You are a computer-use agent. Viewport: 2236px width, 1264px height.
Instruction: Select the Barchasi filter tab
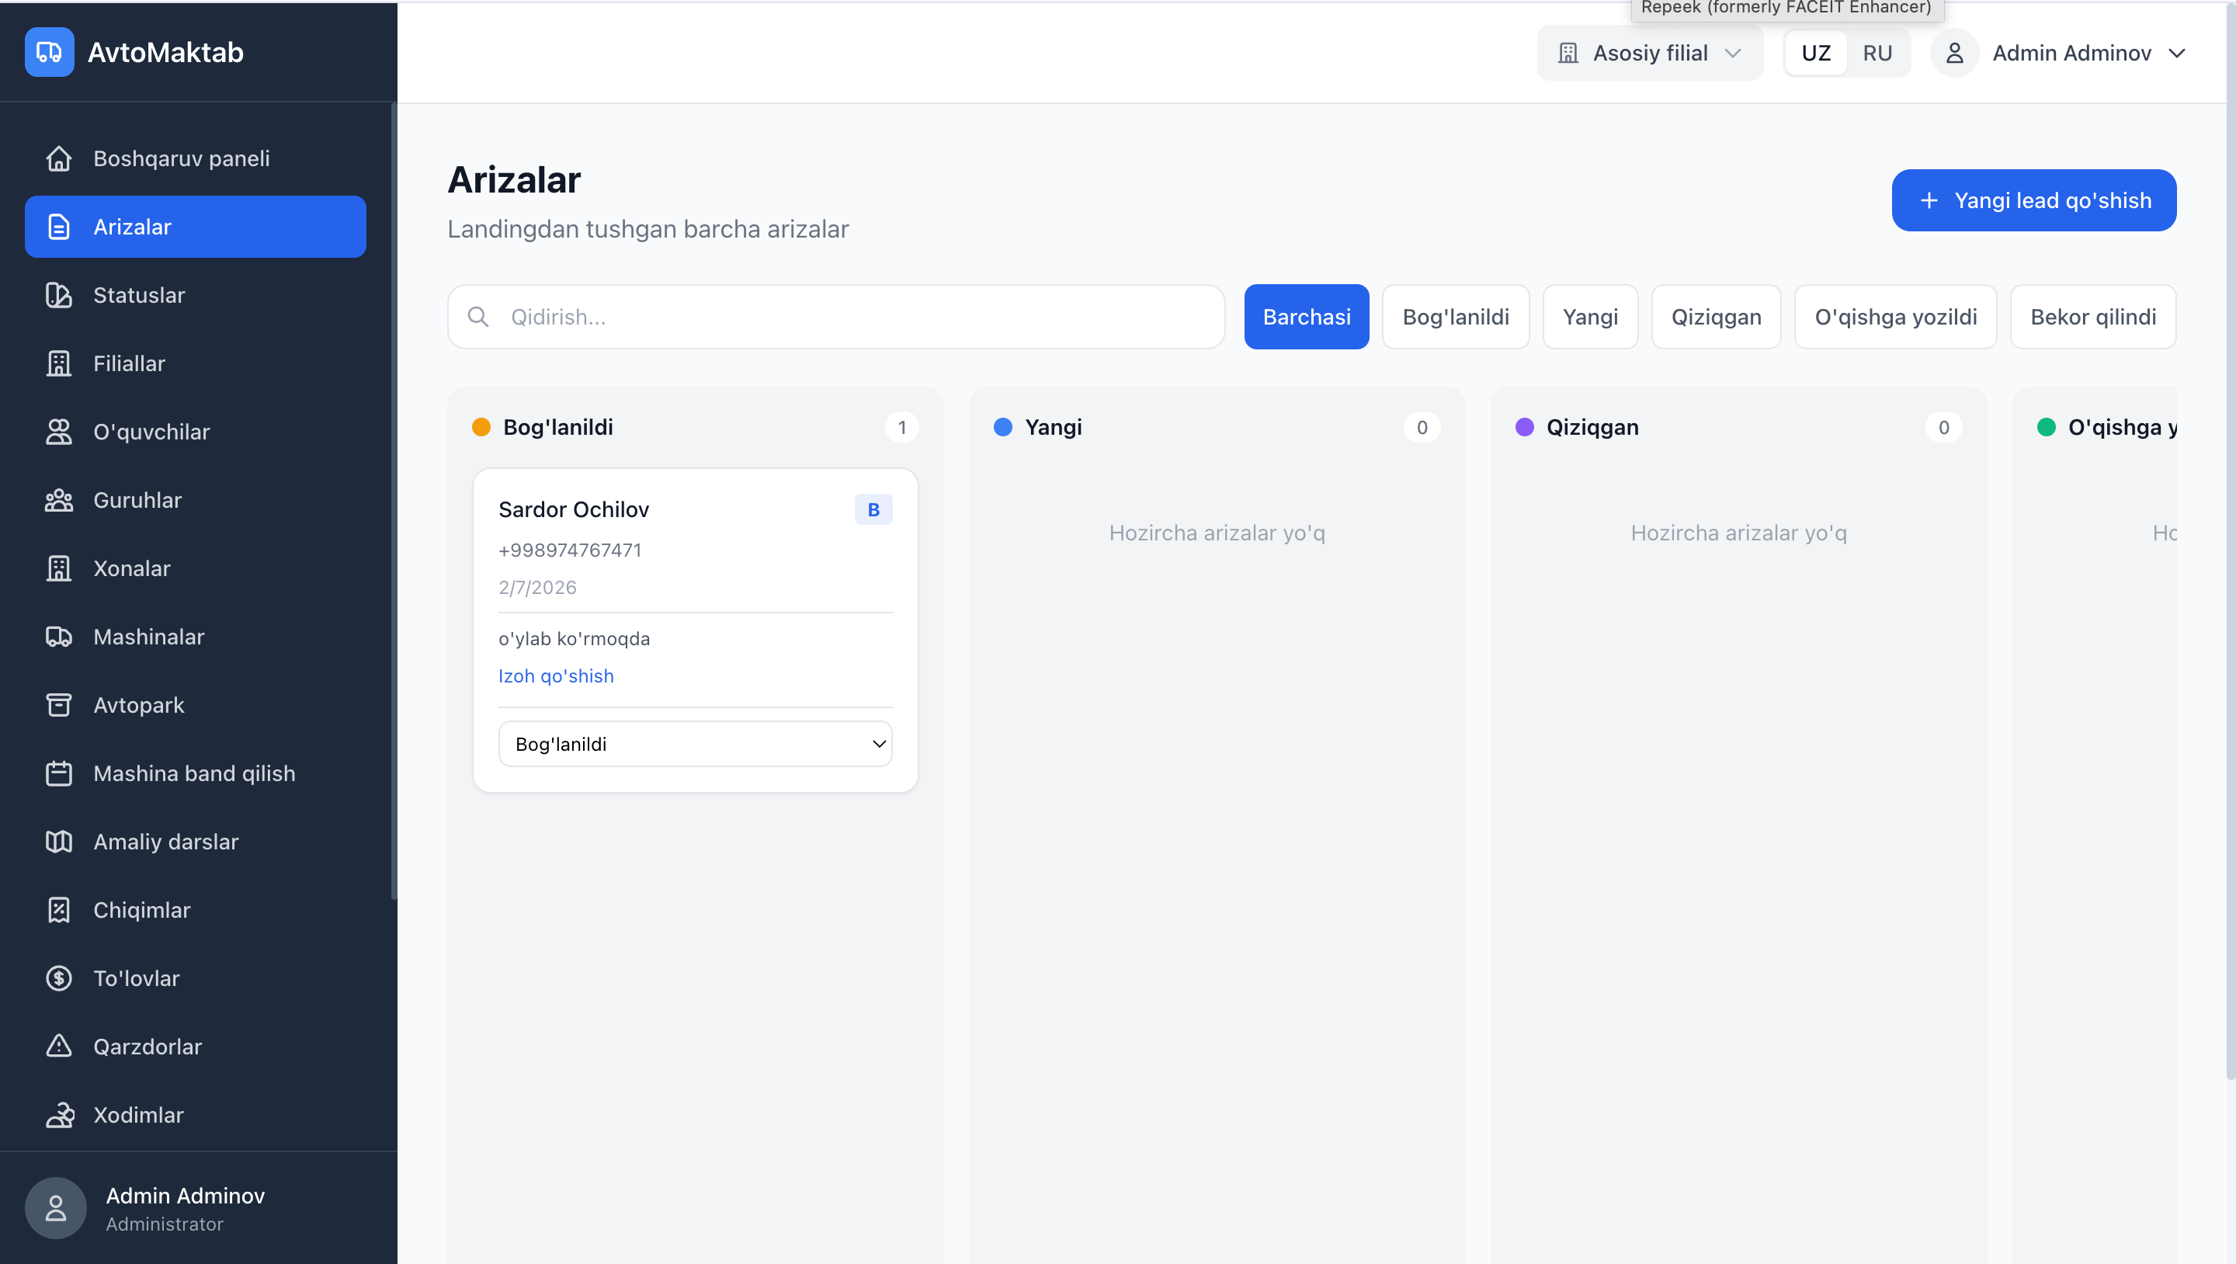click(x=1305, y=317)
